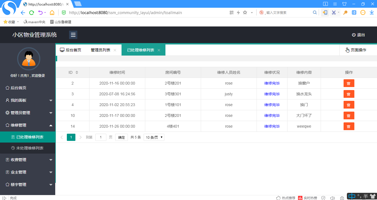This screenshot has width=377, height=200.
Task: Open 未处理维修列表 in sidebar
Action: pos(28,148)
